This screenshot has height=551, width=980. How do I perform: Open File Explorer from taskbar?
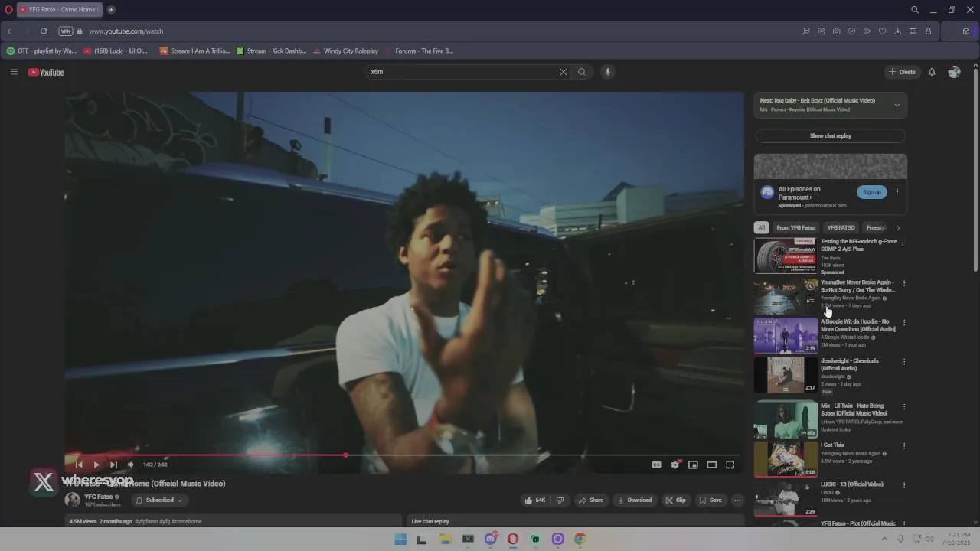[x=446, y=539]
